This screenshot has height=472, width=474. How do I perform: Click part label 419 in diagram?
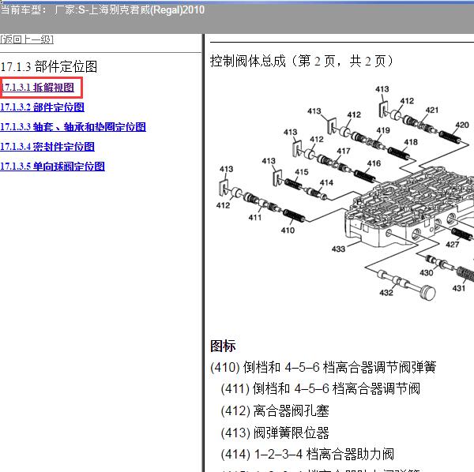coord(383,130)
